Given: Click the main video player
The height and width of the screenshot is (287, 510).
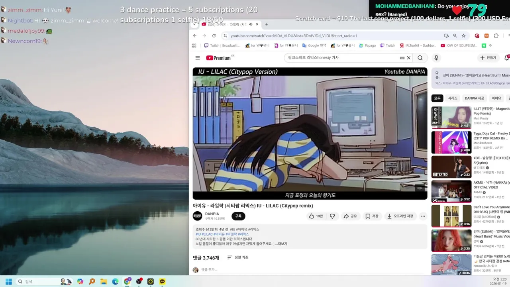Looking at the screenshot, I should [310, 134].
